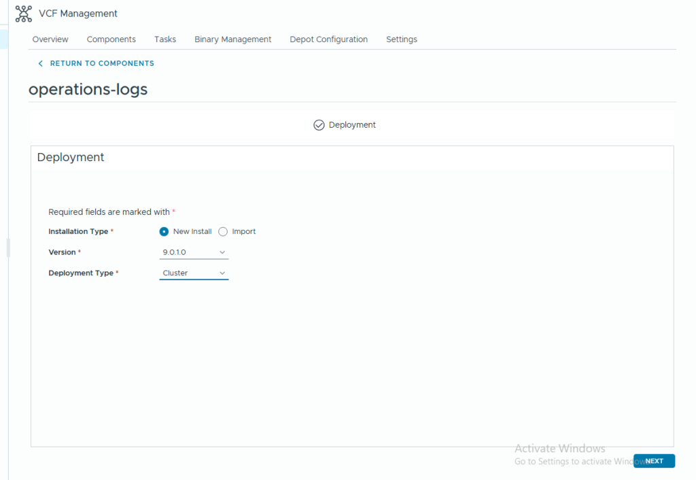
Task: Go to the Tasks tab
Action: (x=165, y=39)
